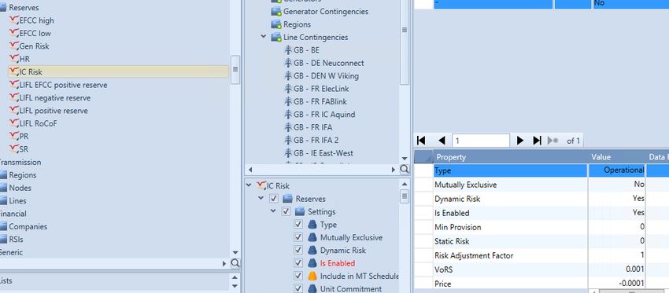The image size is (669, 293).
Task: Open the Nodes folder icon
Action: click(x=3, y=188)
